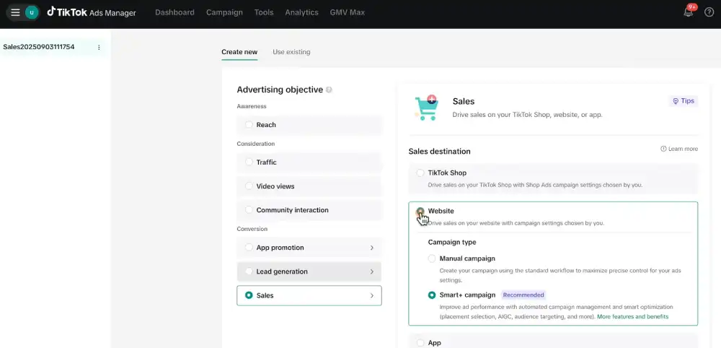
Task: Open the hamburger menu in top bar
Action: point(15,12)
